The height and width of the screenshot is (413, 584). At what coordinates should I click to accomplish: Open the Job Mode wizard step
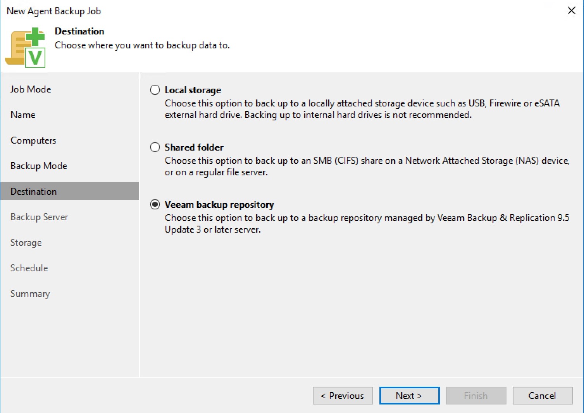click(x=30, y=89)
